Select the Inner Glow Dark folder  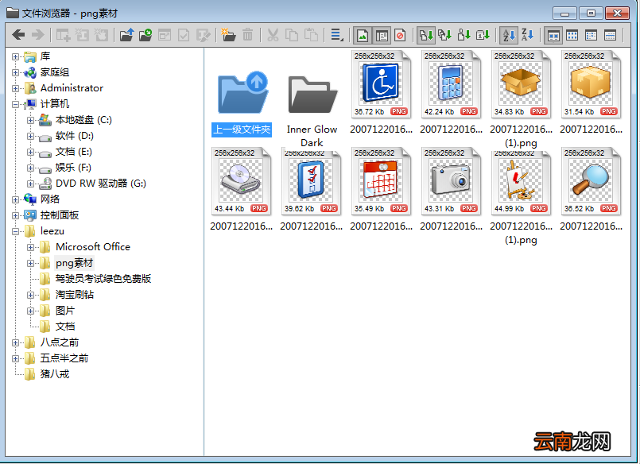312,110
